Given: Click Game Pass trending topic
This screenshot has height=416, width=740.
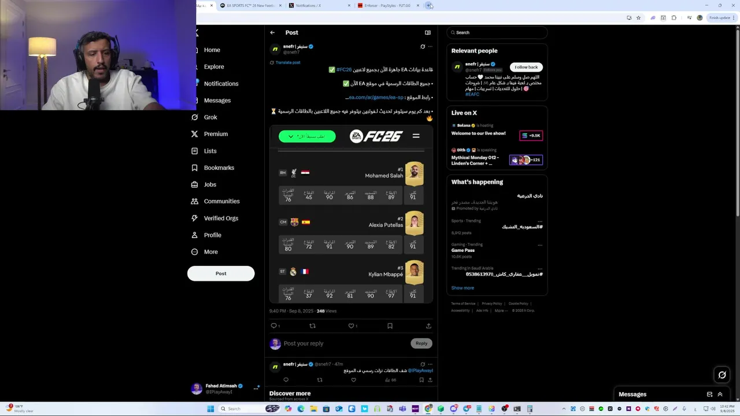Looking at the screenshot, I should [463, 250].
